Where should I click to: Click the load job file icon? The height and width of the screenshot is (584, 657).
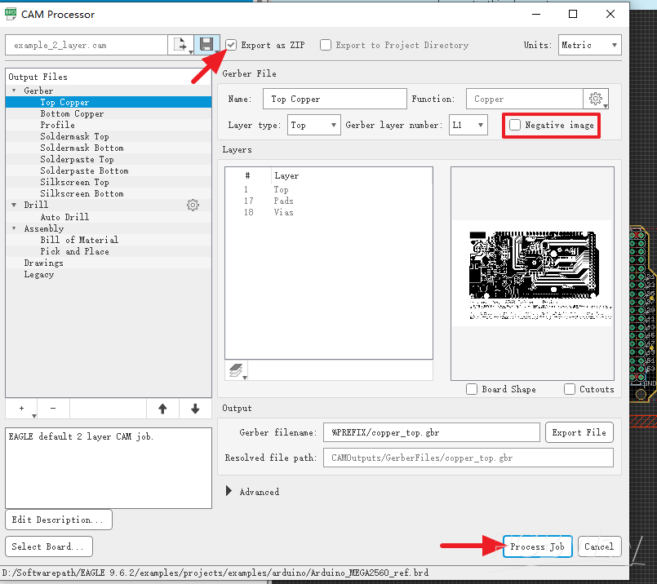coord(180,45)
